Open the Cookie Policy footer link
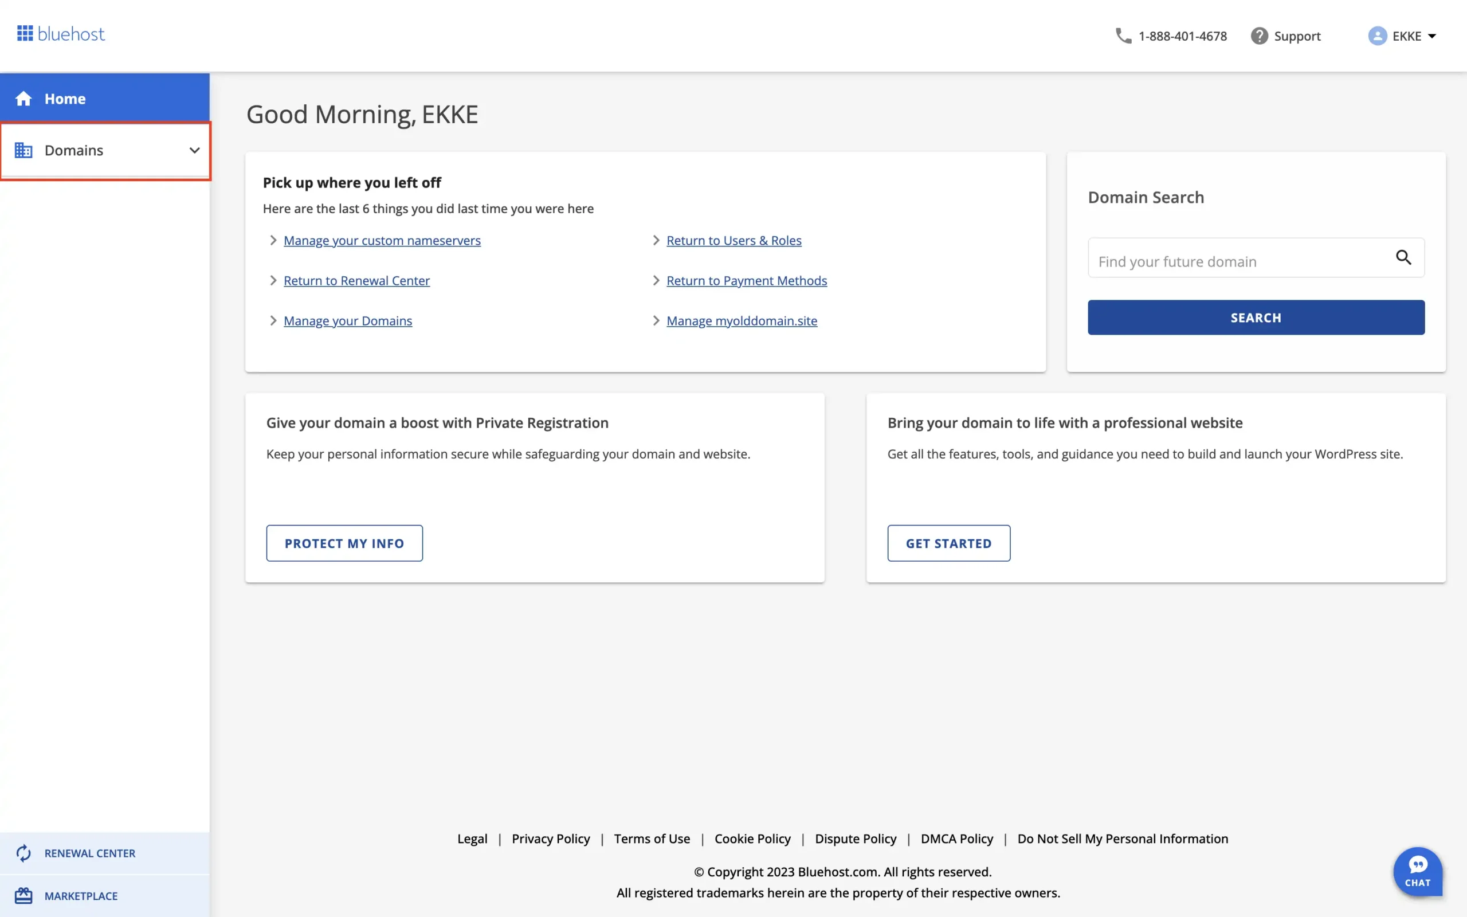1467x917 pixels. [x=752, y=838]
